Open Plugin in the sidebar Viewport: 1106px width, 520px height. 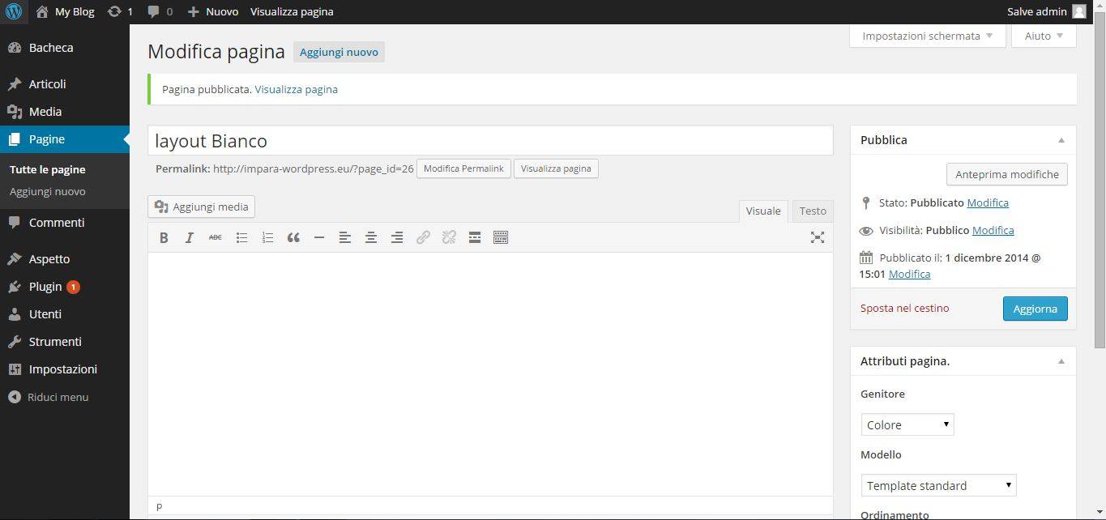[65, 287]
